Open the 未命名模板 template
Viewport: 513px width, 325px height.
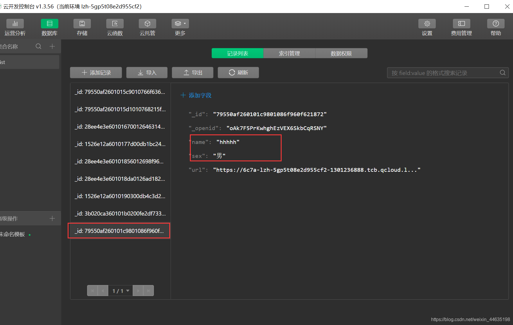click(12, 234)
